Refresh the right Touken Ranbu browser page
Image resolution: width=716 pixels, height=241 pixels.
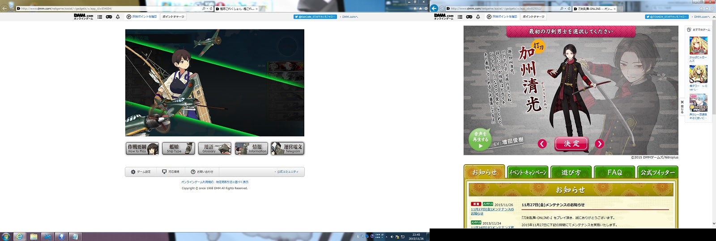pos(569,8)
